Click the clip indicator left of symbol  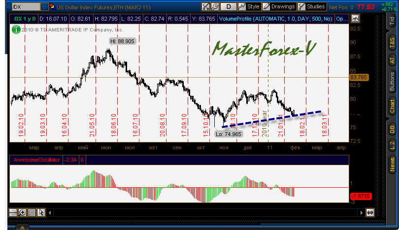(9, 7)
